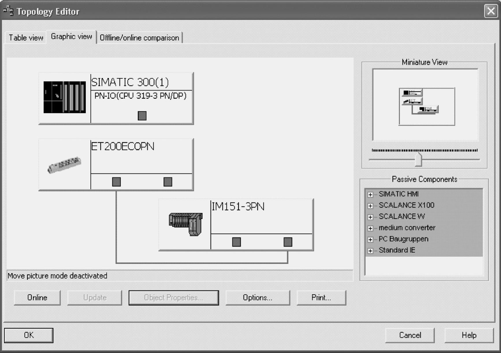Click the Miniature View zoom slider handle

pyautogui.click(x=418, y=159)
